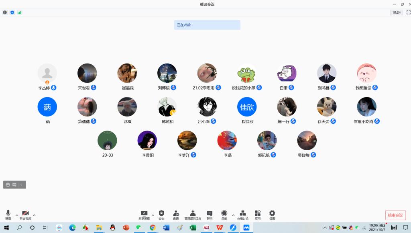Collapse the emoji reaction floating bar

(x=22, y=185)
